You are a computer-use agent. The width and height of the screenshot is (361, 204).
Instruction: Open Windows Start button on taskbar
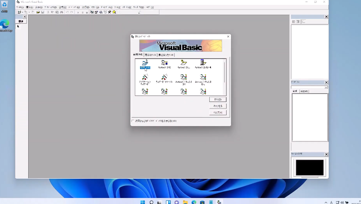(x=143, y=202)
